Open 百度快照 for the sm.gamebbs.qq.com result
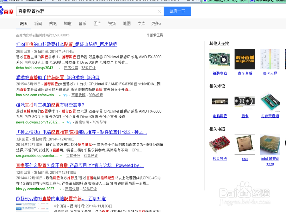286x212 pixels. click(x=73, y=155)
